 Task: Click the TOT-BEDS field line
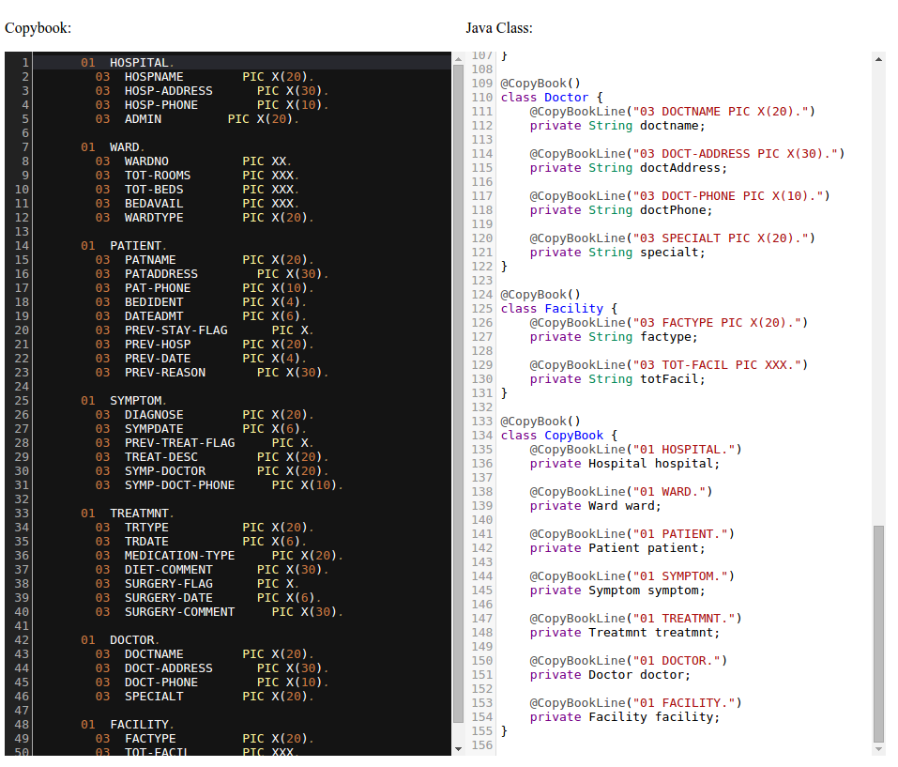point(197,190)
